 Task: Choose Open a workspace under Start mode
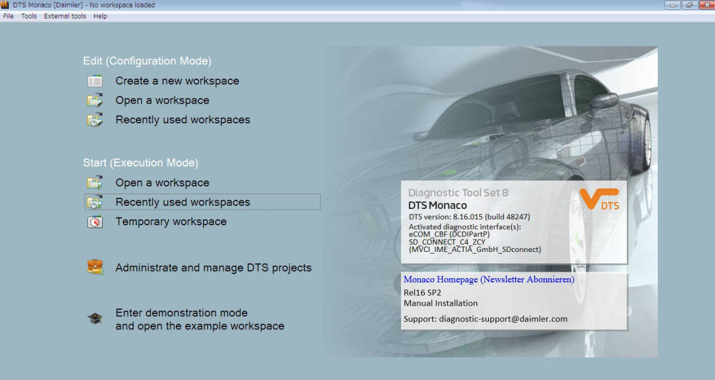[162, 183]
